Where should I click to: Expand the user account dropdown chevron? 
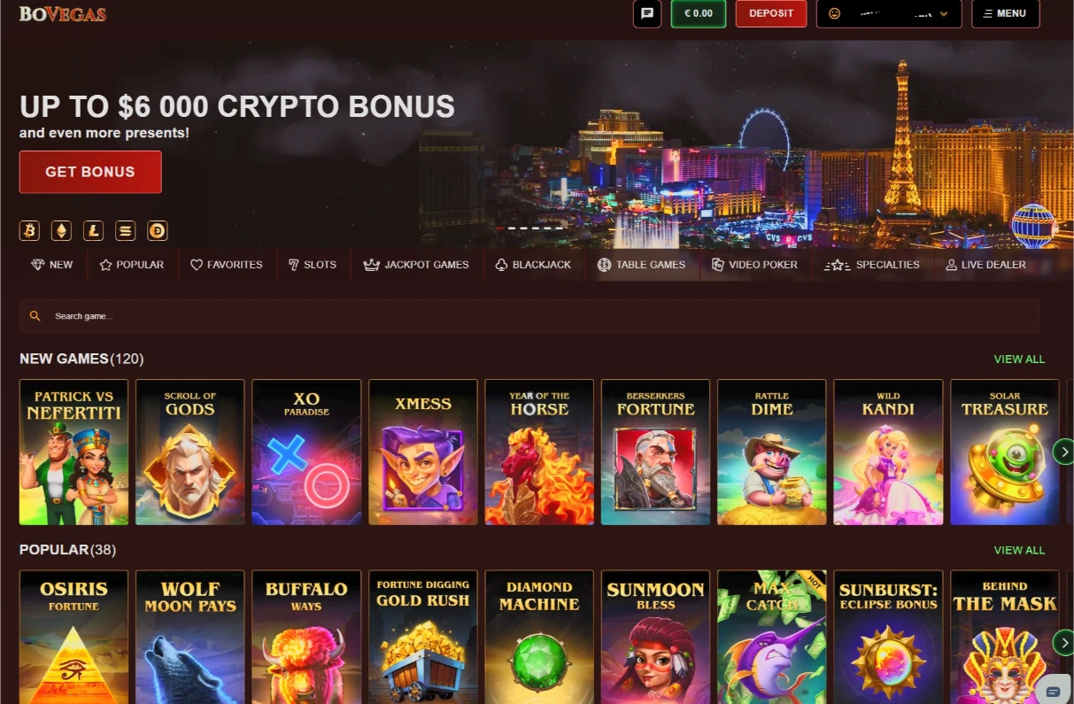pyautogui.click(x=944, y=13)
